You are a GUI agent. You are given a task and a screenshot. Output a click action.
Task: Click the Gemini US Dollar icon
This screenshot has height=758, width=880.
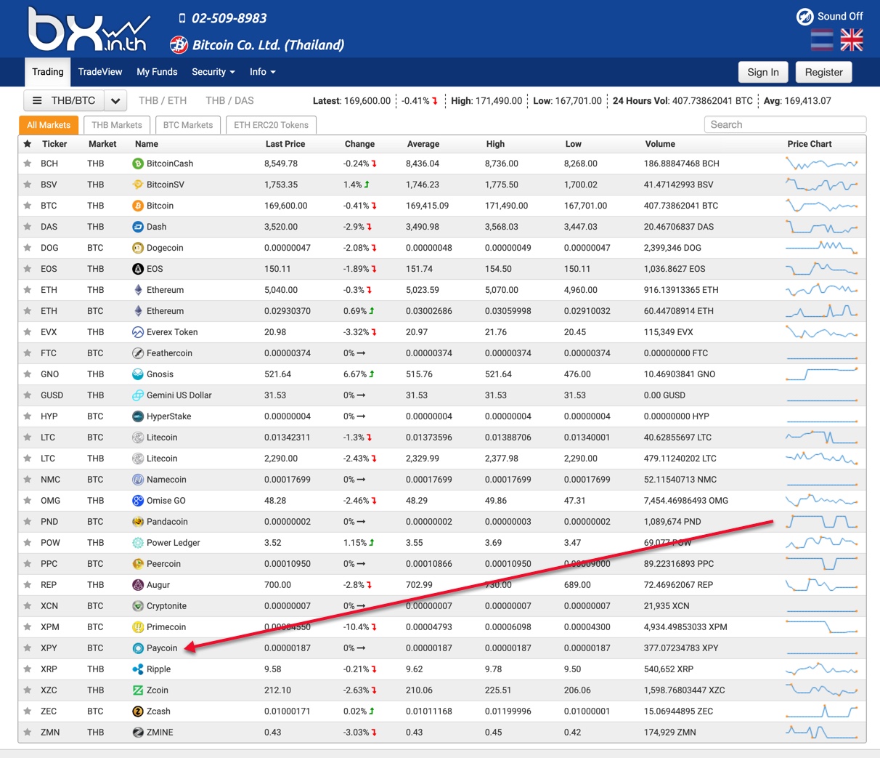click(x=138, y=395)
